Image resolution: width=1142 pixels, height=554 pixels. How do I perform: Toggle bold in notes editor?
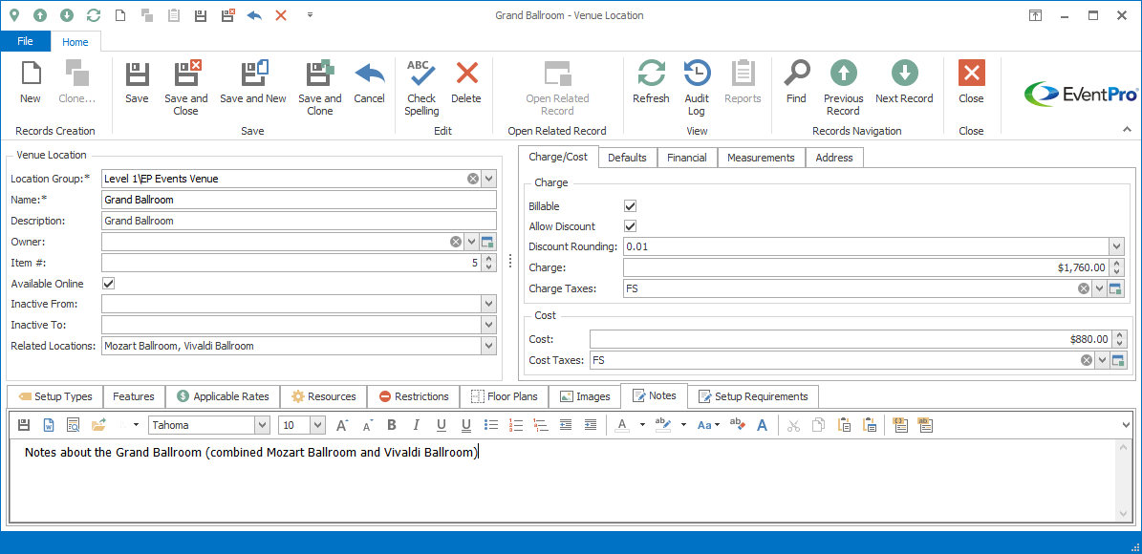point(392,425)
